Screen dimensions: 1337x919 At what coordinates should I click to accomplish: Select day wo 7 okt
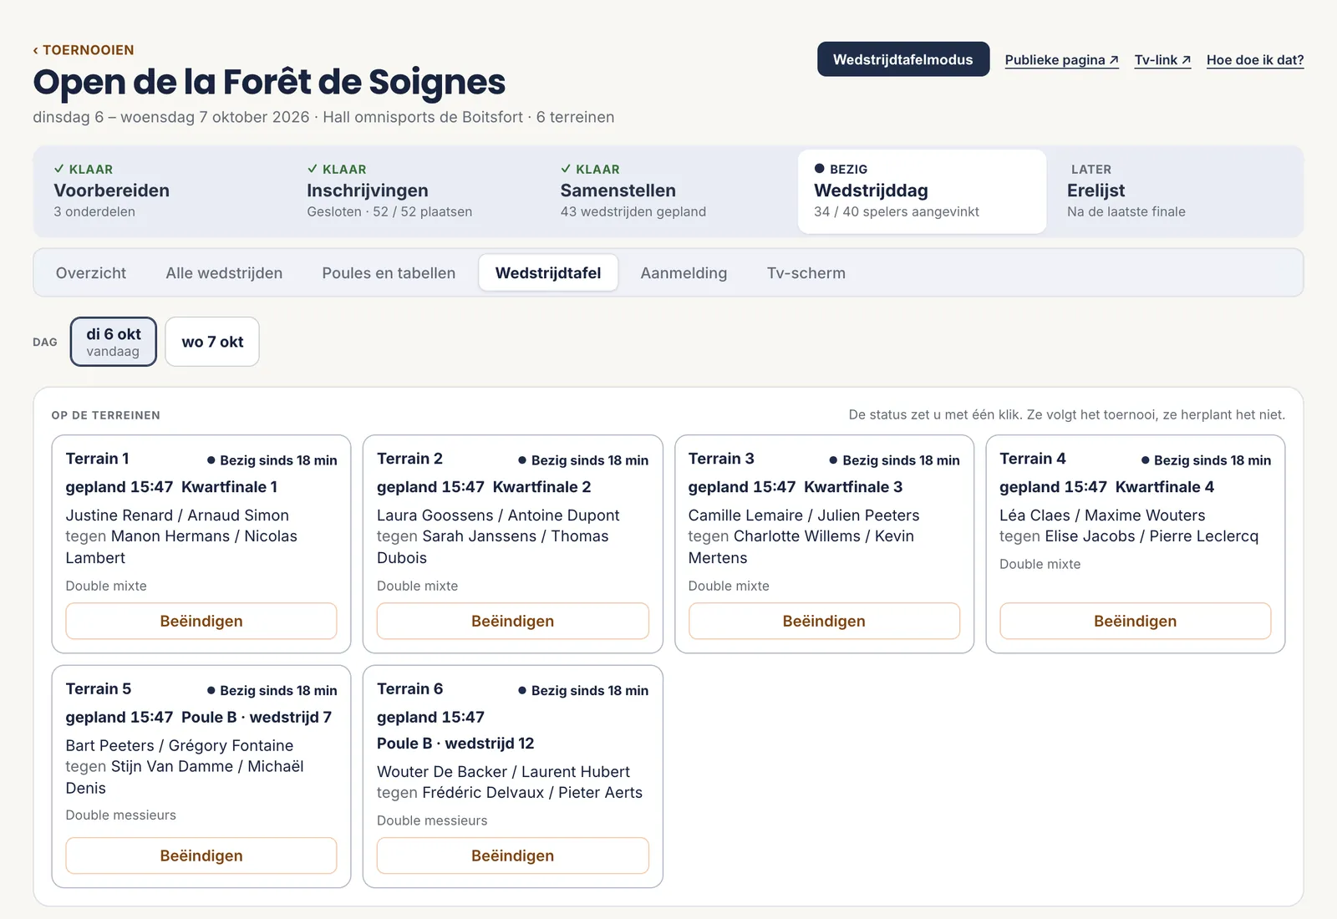click(212, 342)
